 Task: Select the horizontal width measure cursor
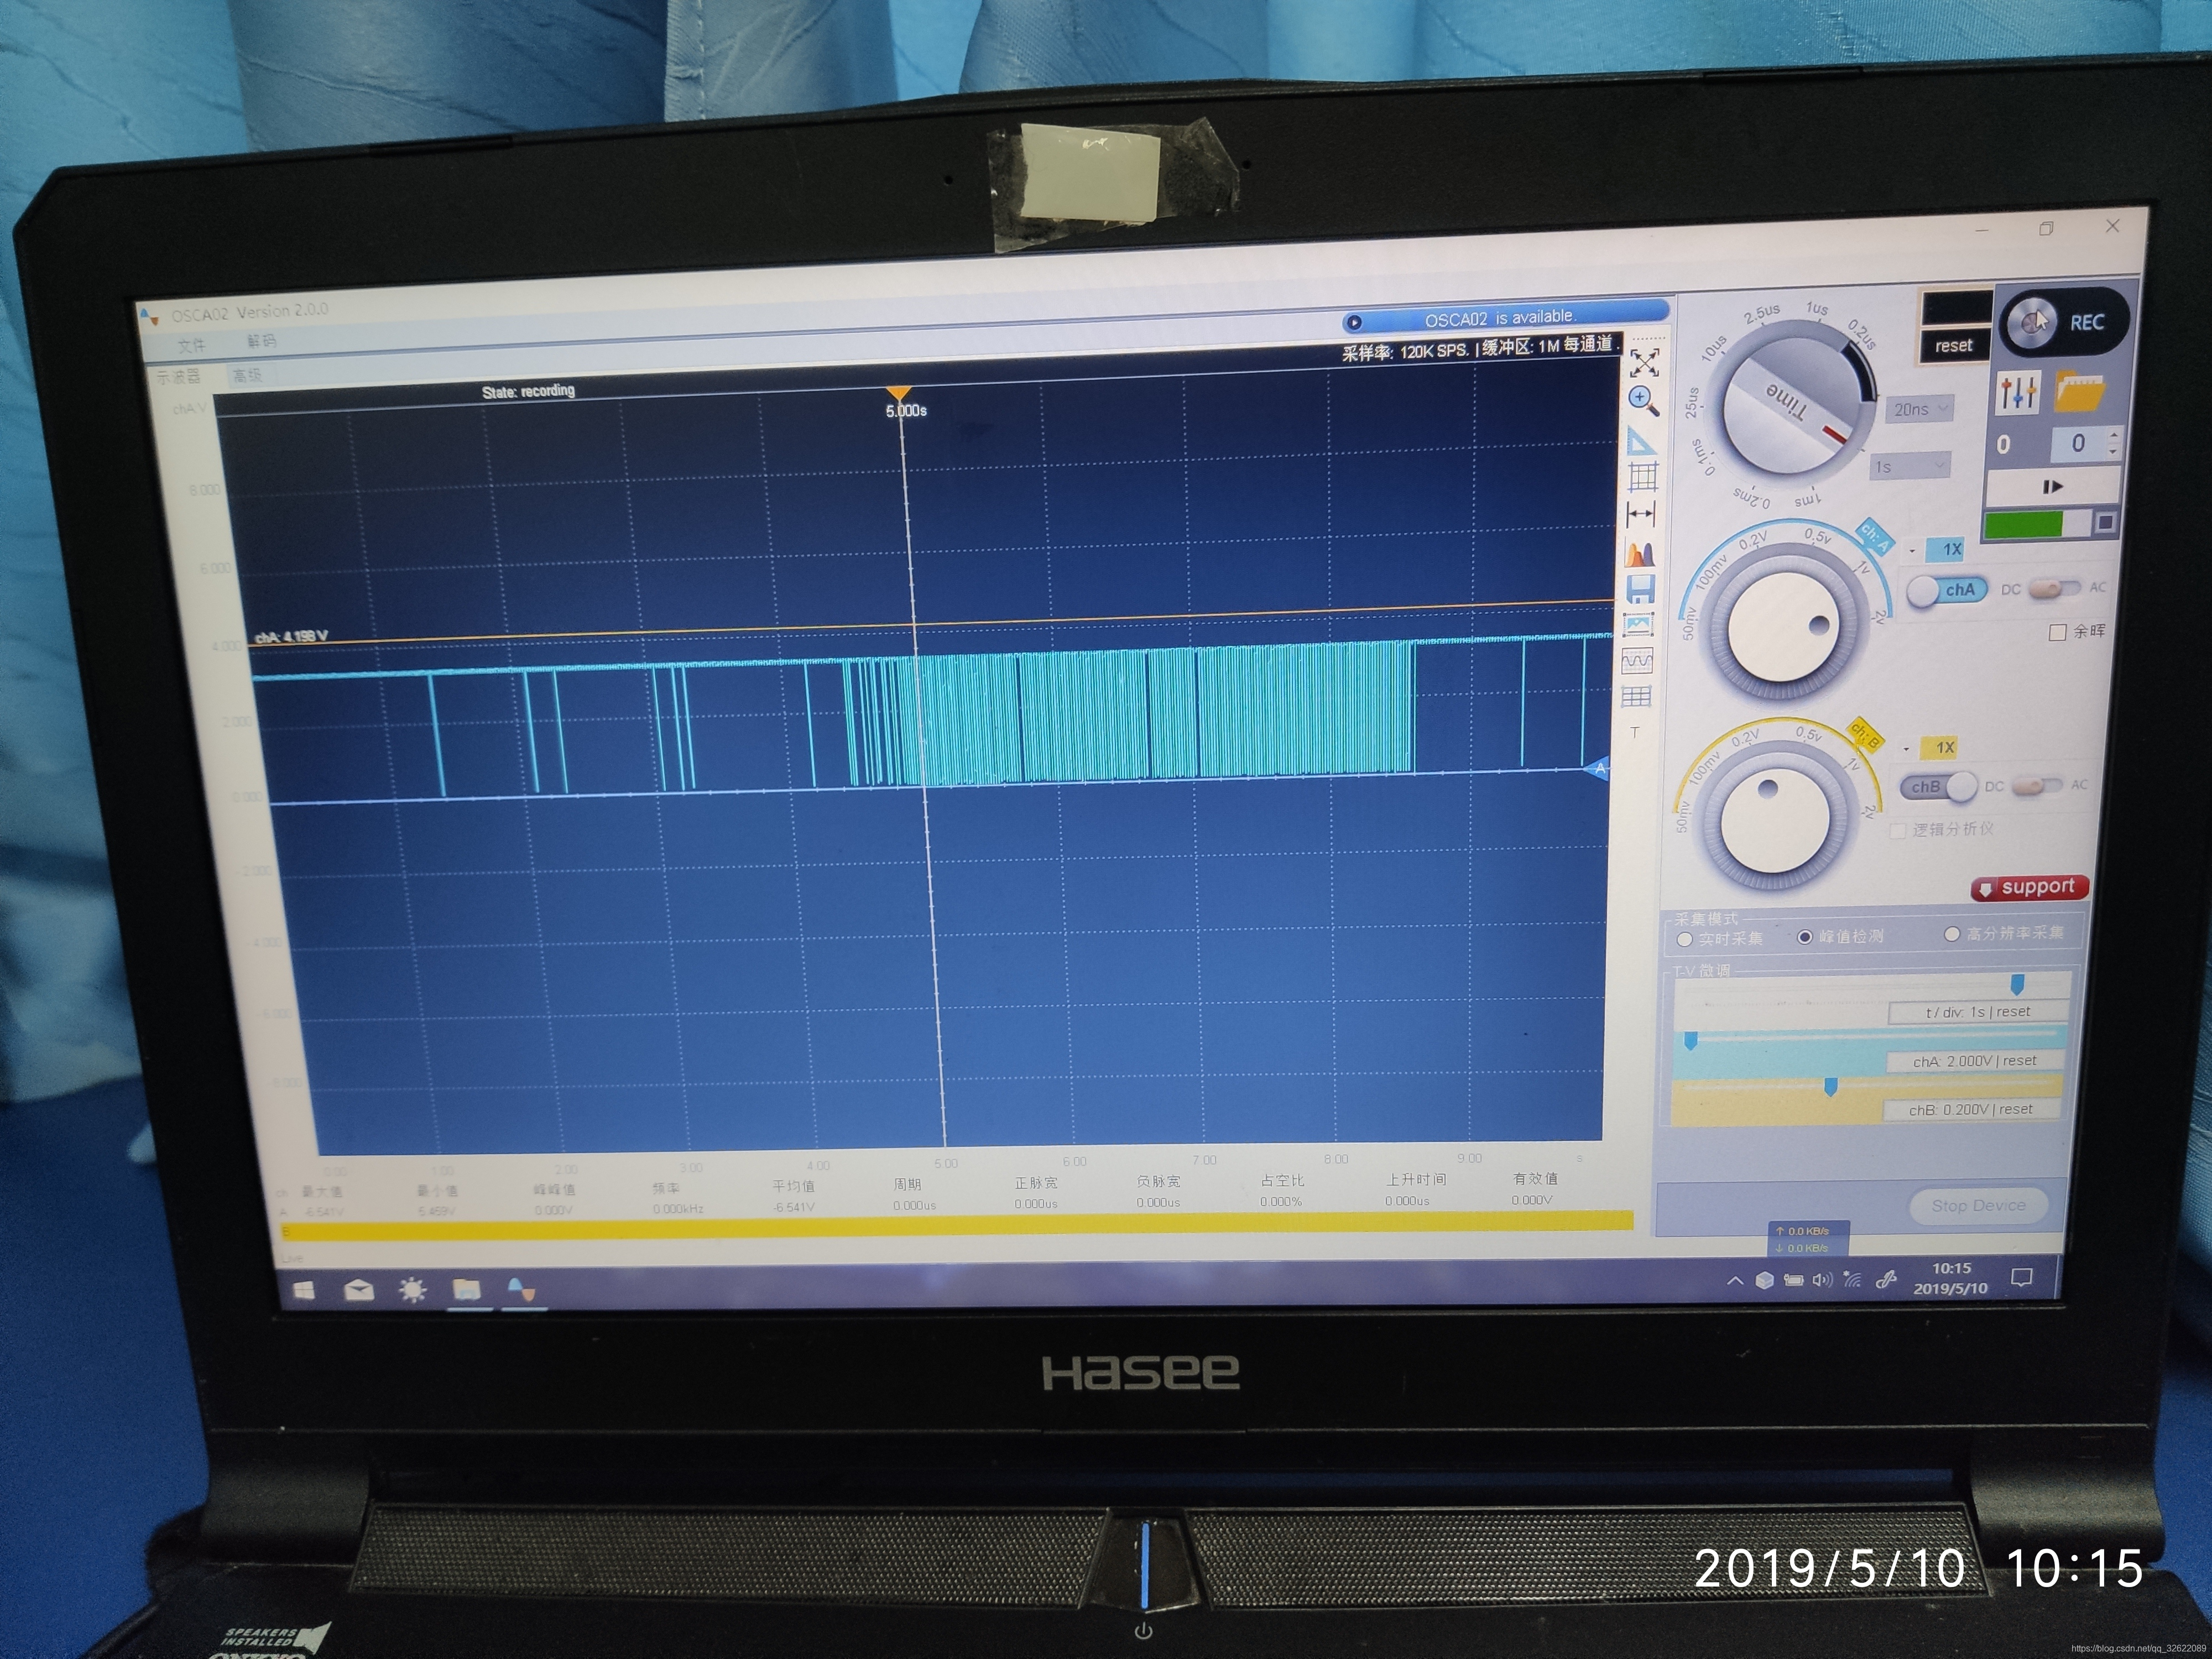(x=1641, y=515)
